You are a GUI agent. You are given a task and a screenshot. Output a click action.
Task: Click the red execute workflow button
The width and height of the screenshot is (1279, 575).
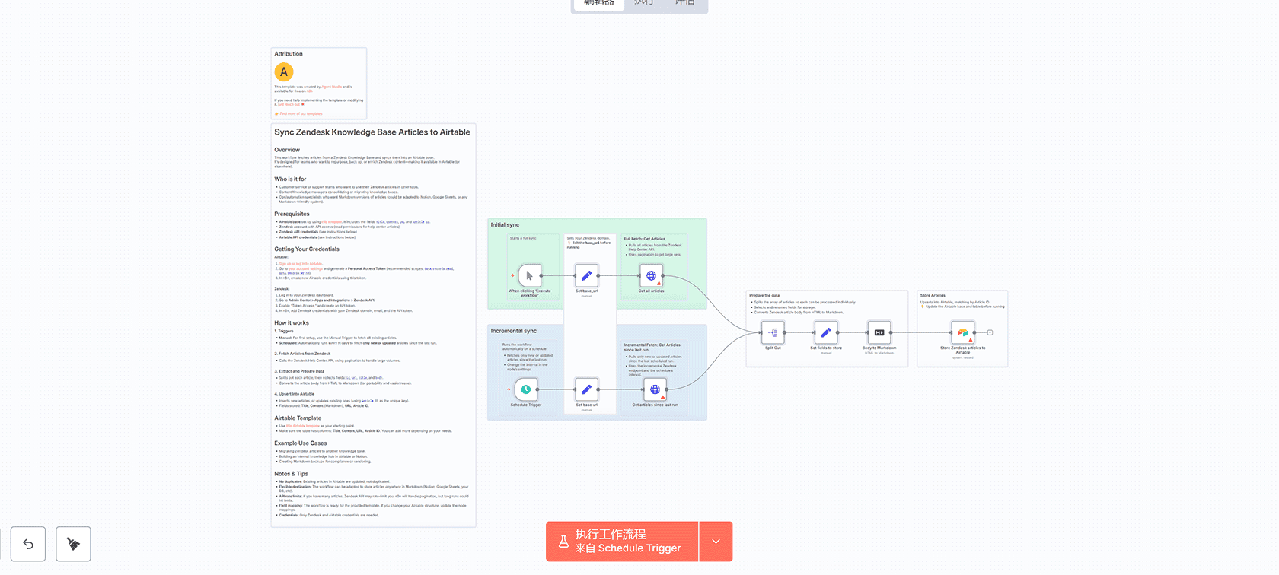621,542
